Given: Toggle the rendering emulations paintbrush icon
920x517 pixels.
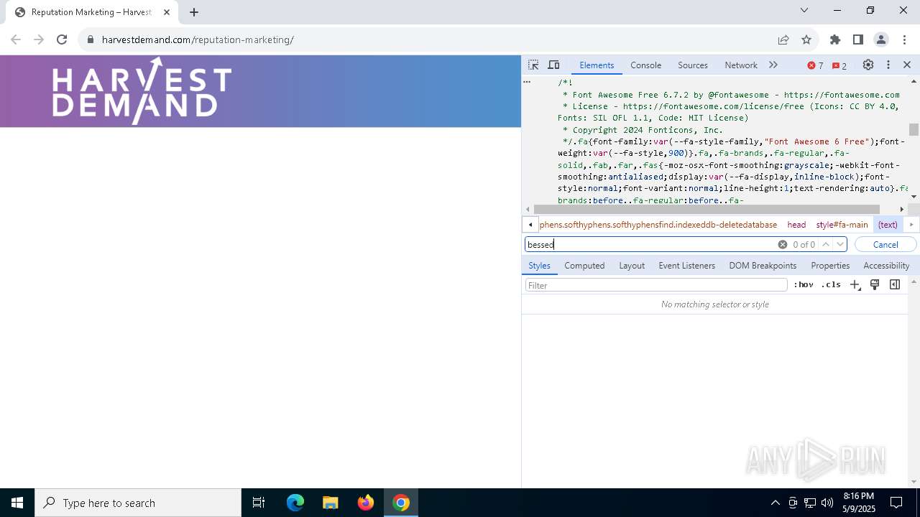Looking at the screenshot, I should 875,285.
